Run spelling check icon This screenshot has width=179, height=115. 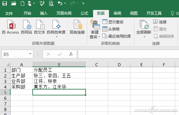[x=42, y=3]
